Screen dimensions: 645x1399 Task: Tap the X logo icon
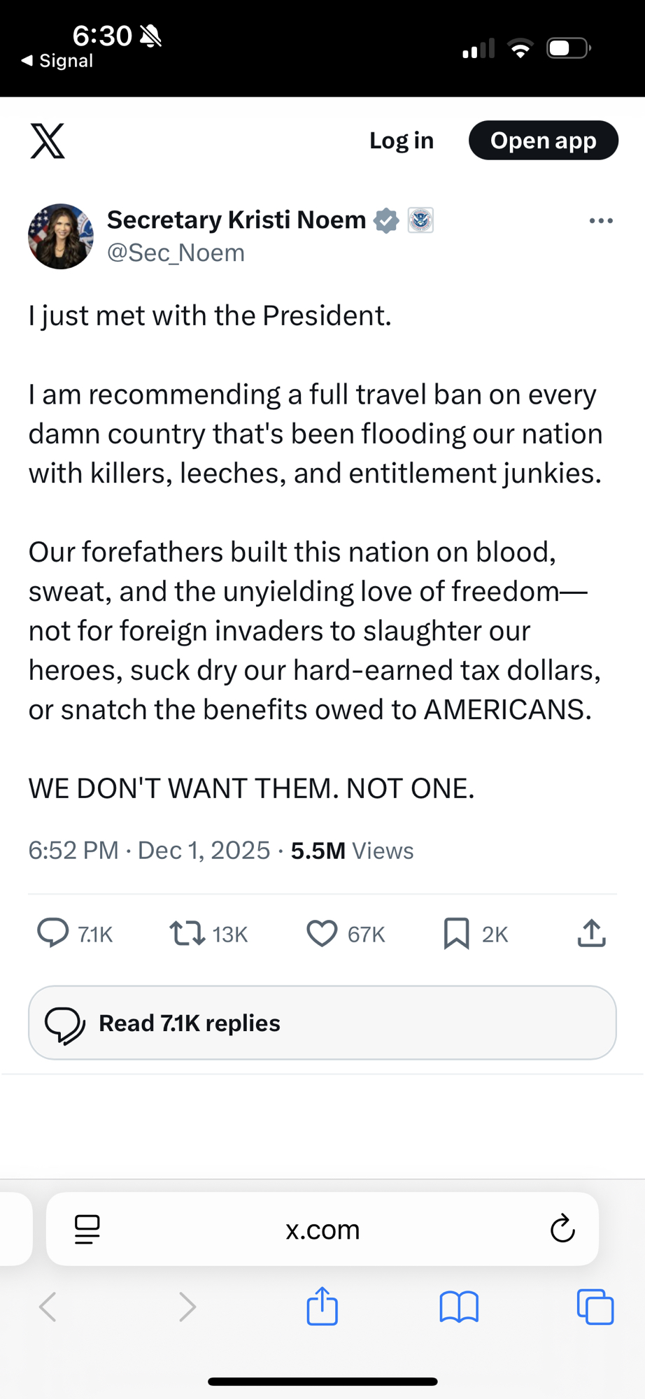click(x=48, y=141)
